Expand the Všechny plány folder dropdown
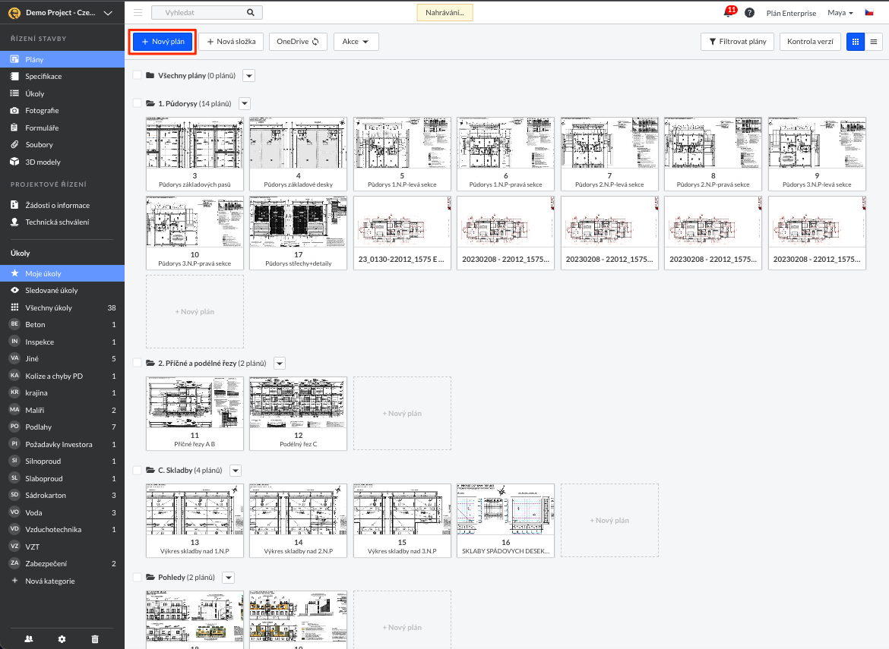This screenshot has width=889, height=649. tap(249, 75)
